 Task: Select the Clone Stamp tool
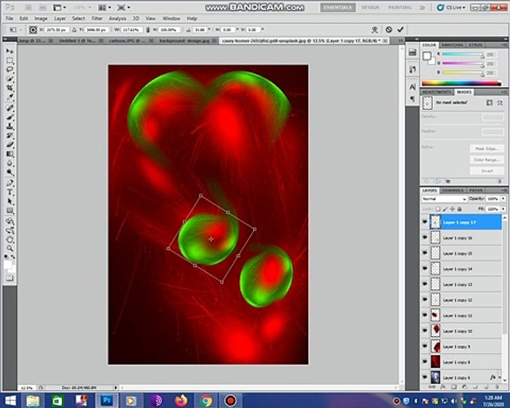pyautogui.click(x=10, y=126)
